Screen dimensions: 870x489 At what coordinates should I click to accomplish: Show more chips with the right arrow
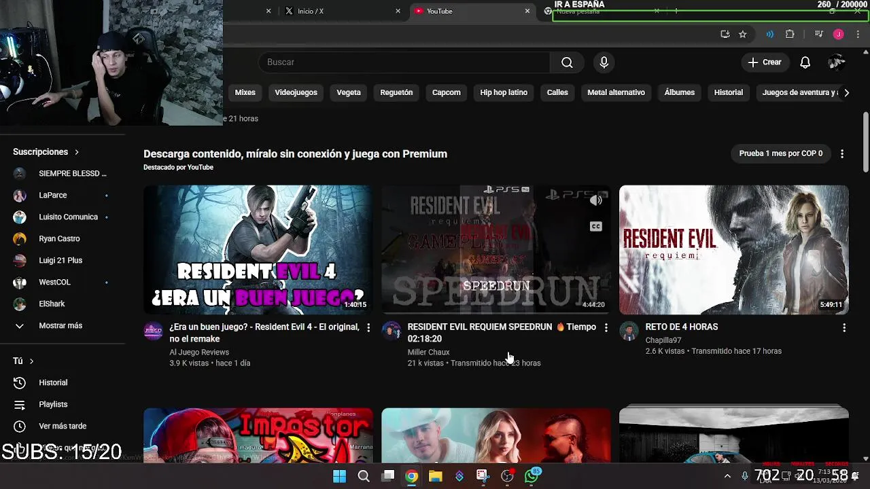(846, 92)
